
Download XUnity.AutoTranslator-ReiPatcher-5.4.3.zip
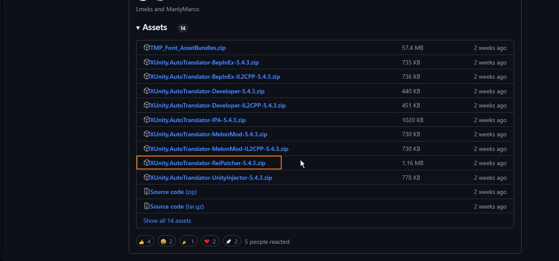208,163
